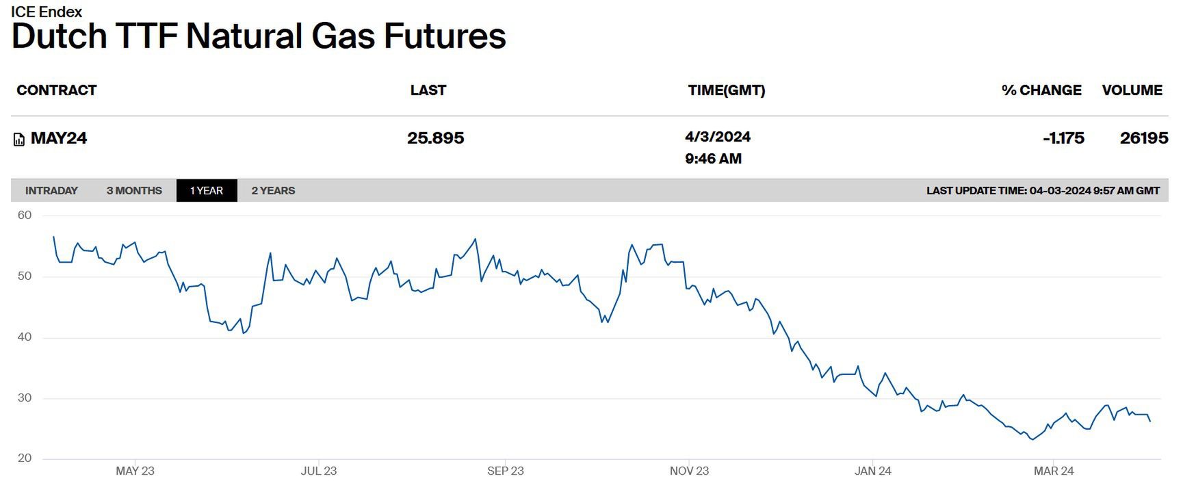Open the MAY24 contract link

(x=59, y=138)
